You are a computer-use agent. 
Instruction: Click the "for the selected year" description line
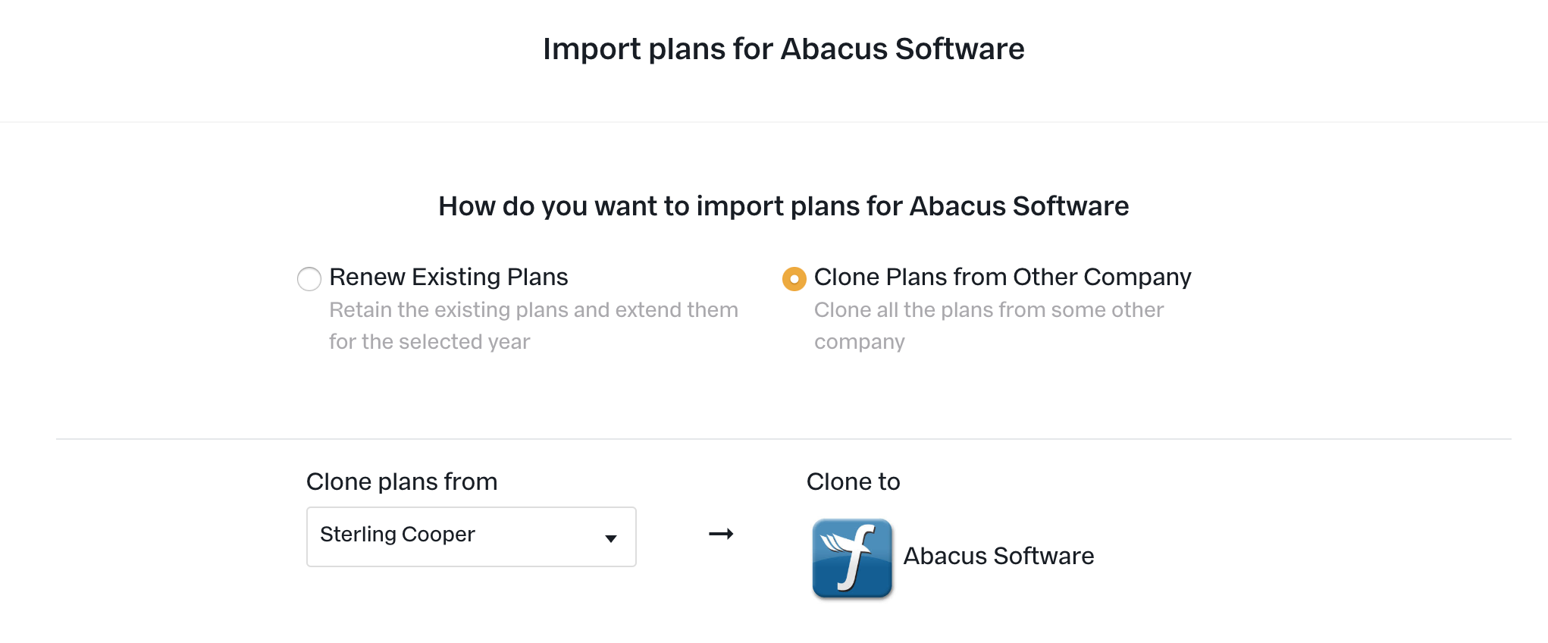(430, 342)
